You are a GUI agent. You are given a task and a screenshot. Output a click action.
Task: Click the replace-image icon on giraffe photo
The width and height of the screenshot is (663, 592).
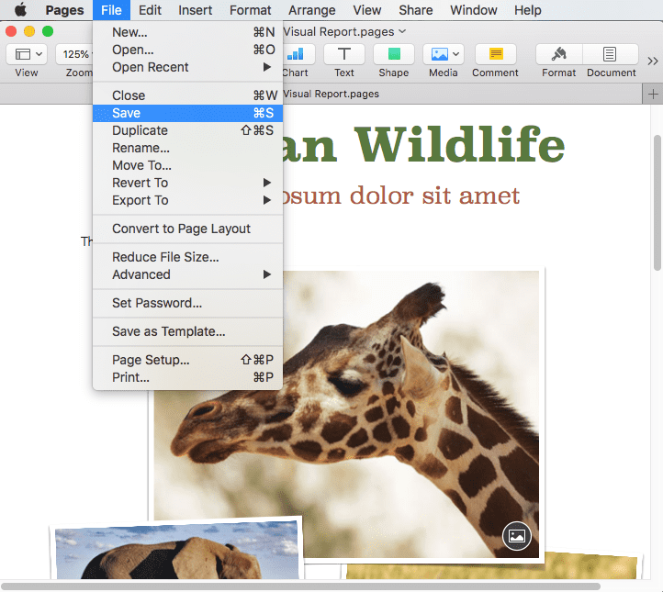pos(517,536)
